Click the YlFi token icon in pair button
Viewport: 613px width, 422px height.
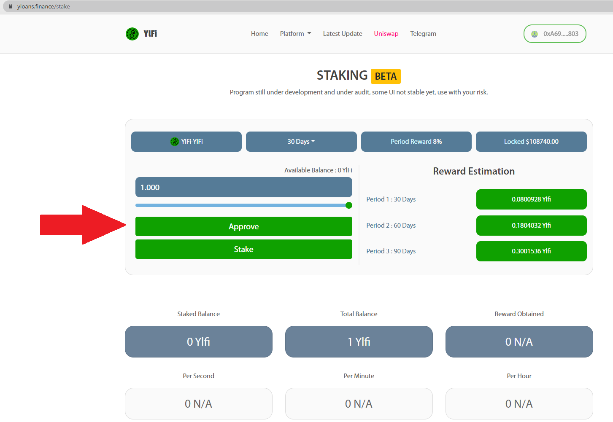(x=174, y=142)
